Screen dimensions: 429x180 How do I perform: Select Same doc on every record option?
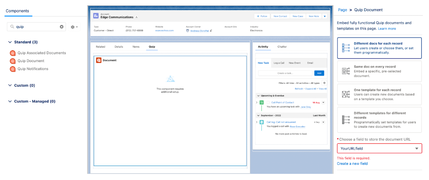(379, 71)
